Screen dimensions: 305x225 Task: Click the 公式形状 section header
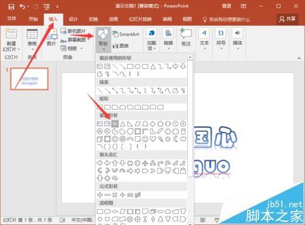point(109,187)
